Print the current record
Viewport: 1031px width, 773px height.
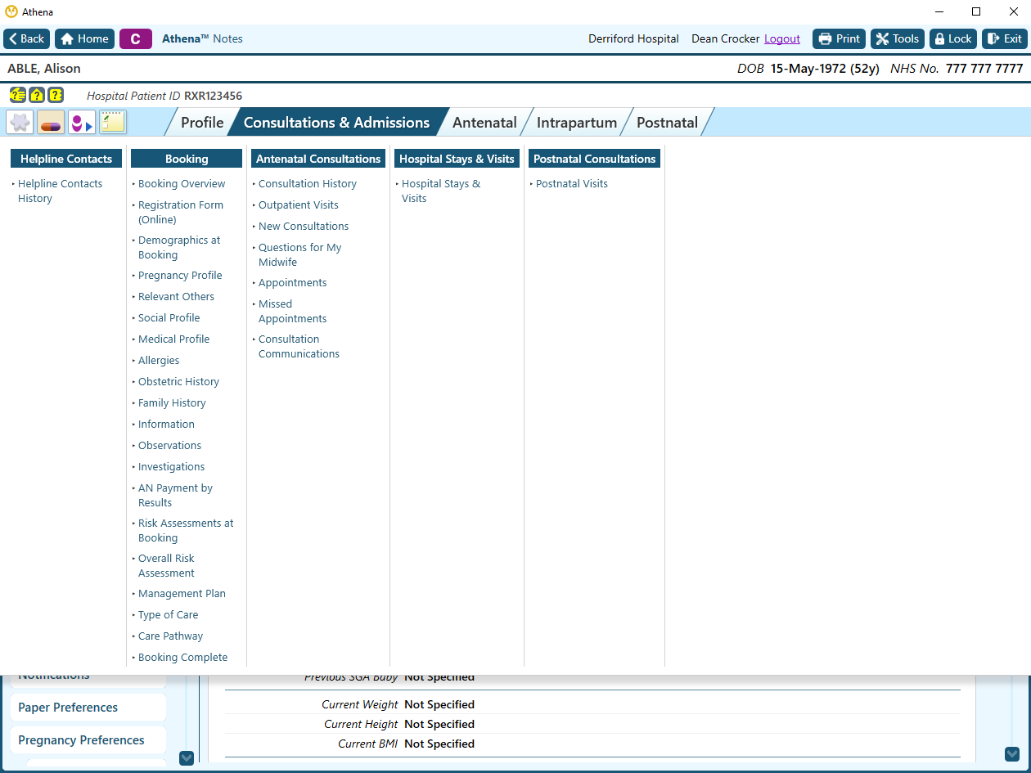click(x=839, y=38)
